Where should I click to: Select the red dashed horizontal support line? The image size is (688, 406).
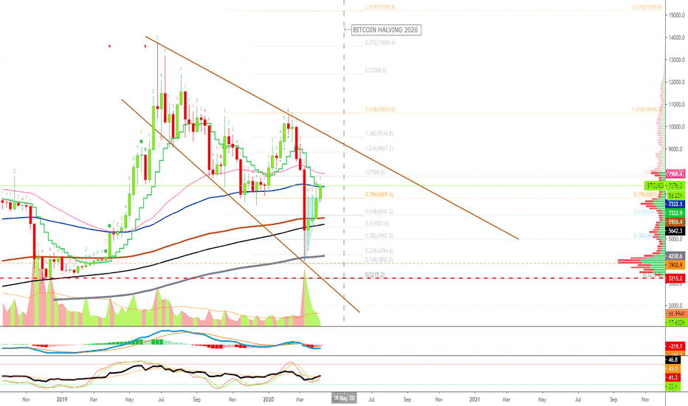[x=331, y=278]
